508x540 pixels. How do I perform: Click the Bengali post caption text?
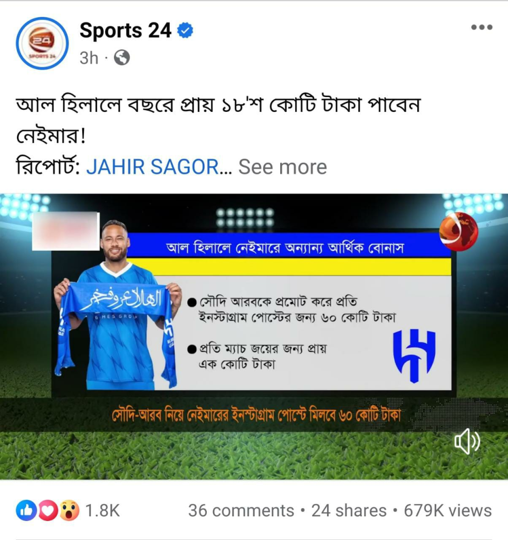click(x=218, y=120)
